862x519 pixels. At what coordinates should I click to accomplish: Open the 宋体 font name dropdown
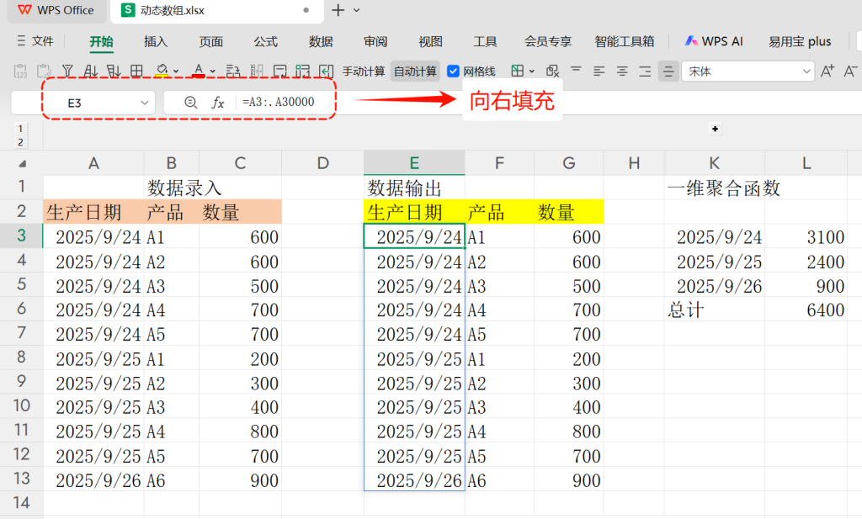pyautogui.click(x=806, y=71)
